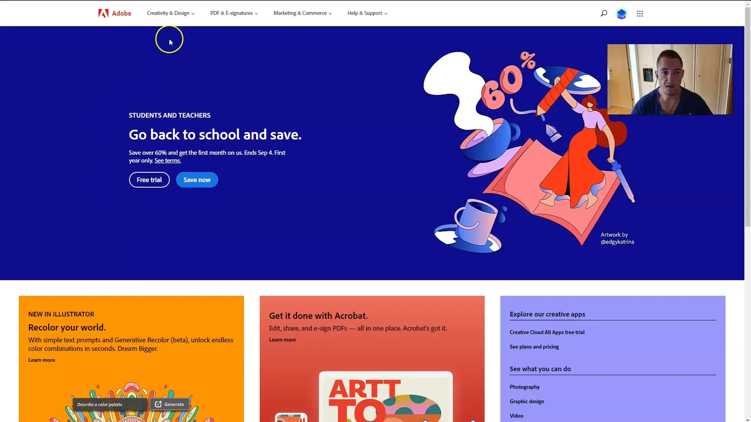Screen dimensions: 751x422
Task: Click the Graphic design category link
Action: pyautogui.click(x=526, y=401)
